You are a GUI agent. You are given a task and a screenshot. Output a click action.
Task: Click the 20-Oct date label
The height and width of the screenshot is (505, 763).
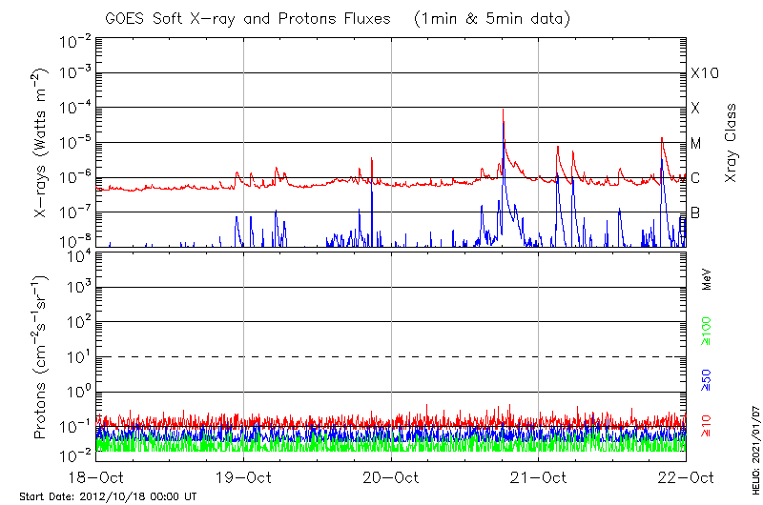pos(391,477)
